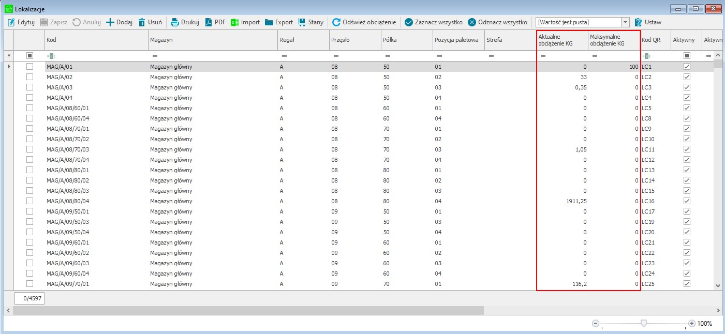Image resolution: width=725 pixels, height=334 pixels.
Task: Open the Excel Import function
Action: (245, 22)
